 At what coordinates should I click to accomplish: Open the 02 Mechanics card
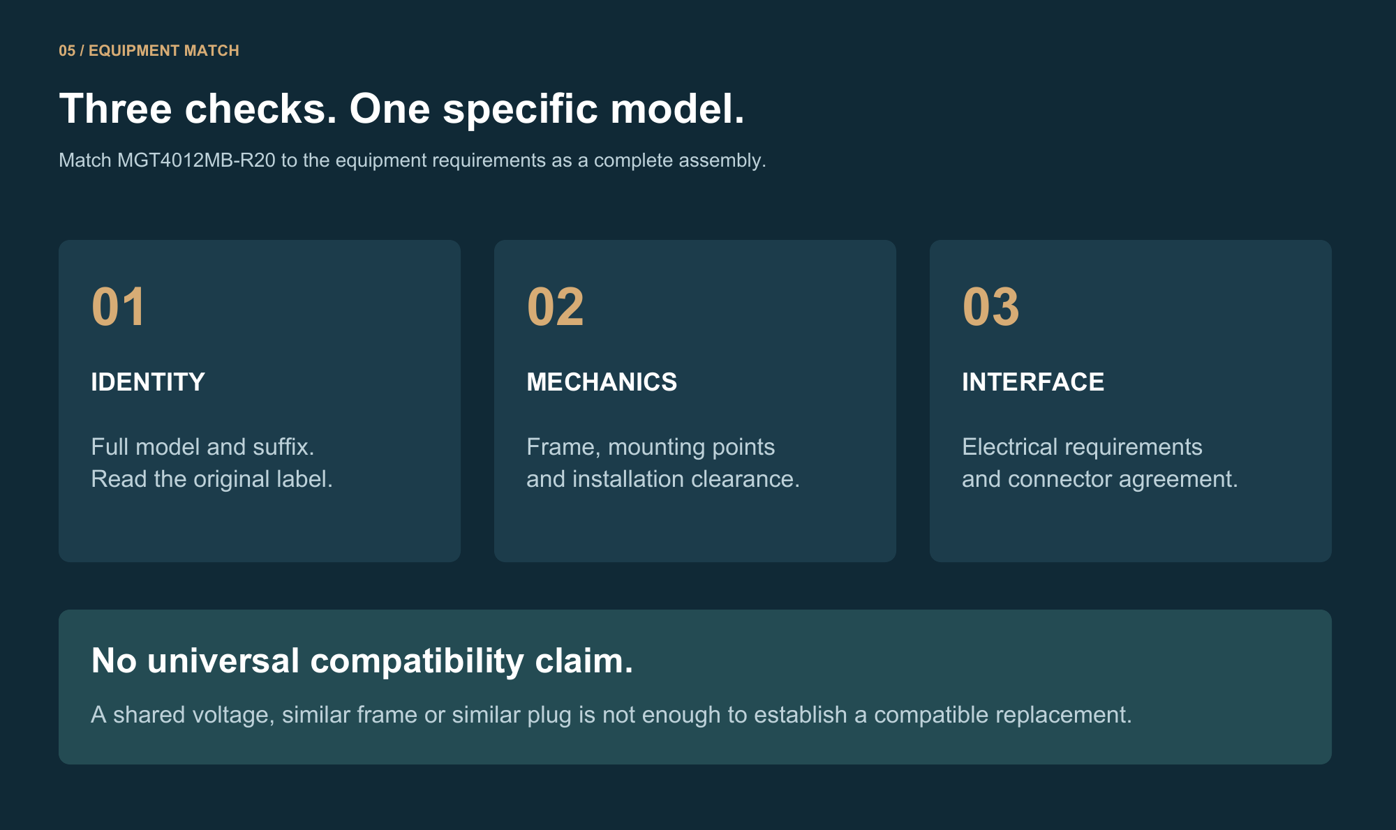(695, 401)
